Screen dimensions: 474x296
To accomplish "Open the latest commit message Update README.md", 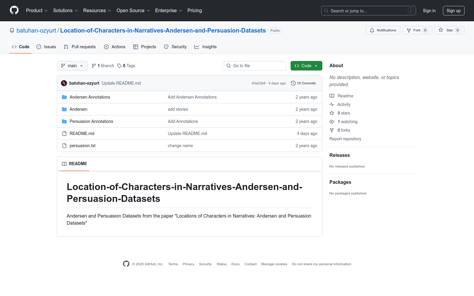I will point(121,83).
